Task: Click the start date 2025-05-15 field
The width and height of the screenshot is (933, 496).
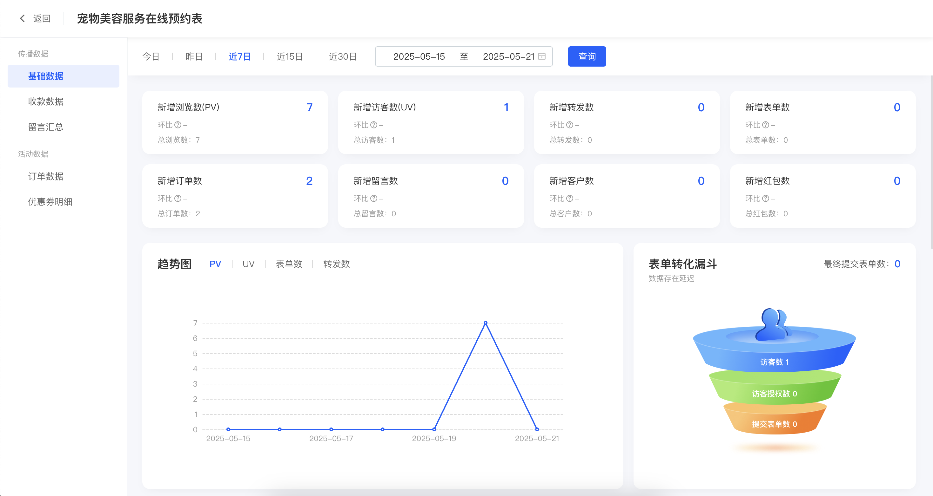Action: [x=419, y=57]
